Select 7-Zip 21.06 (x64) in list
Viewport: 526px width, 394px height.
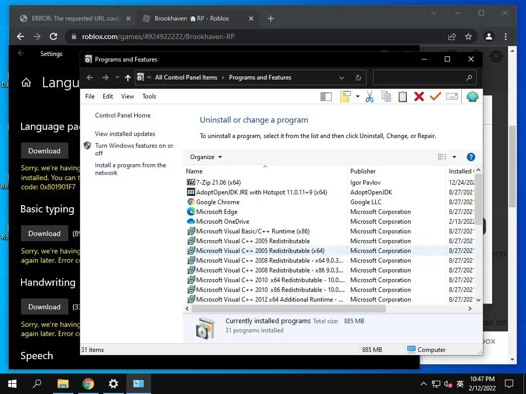click(218, 183)
